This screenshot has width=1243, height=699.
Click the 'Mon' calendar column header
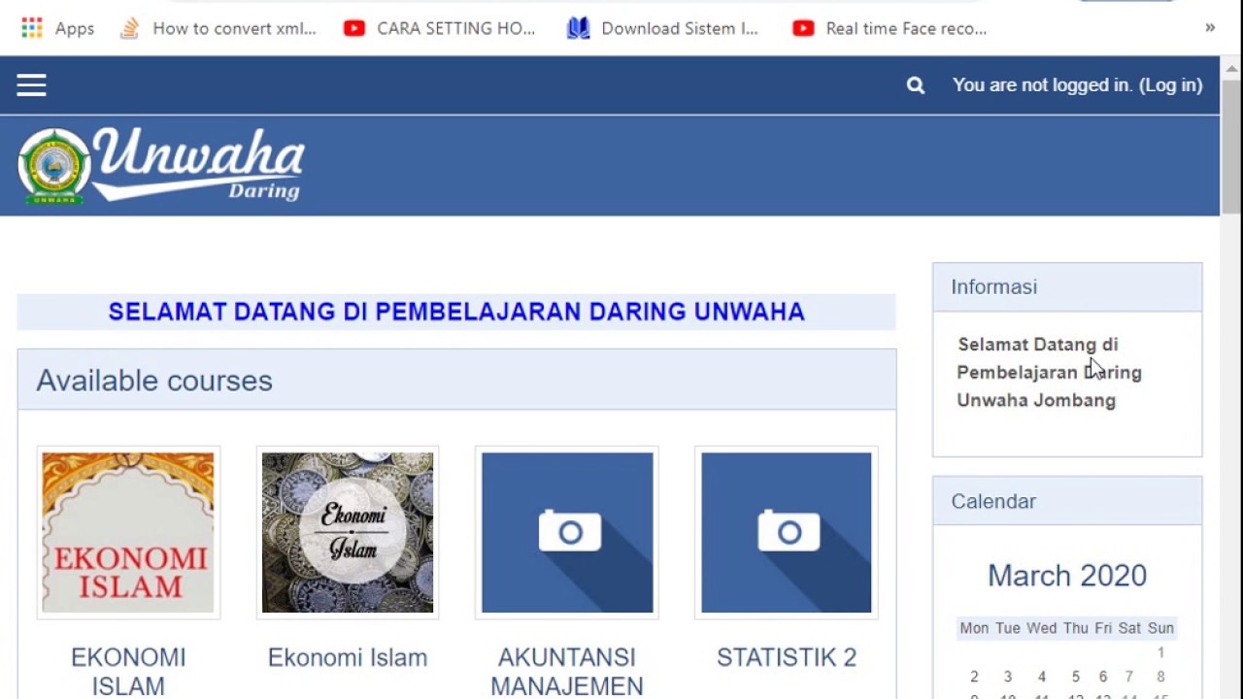pyautogui.click(x=974, y=628)
